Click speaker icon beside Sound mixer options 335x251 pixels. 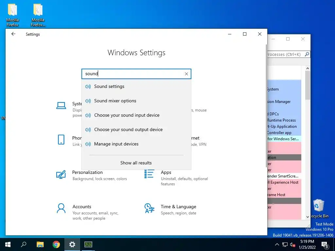[x=88, y=101]
